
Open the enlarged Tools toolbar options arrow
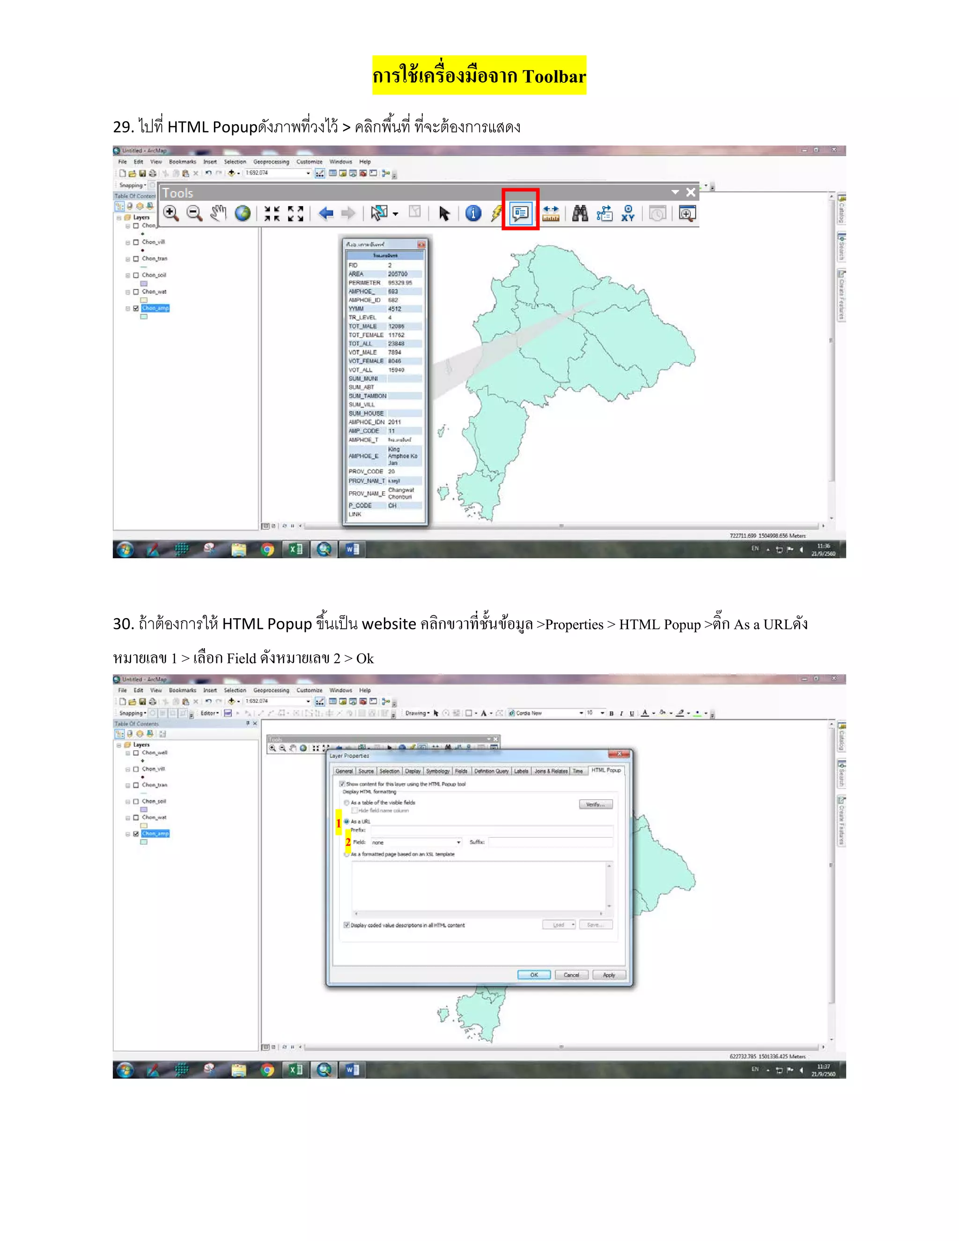(675, 192)
